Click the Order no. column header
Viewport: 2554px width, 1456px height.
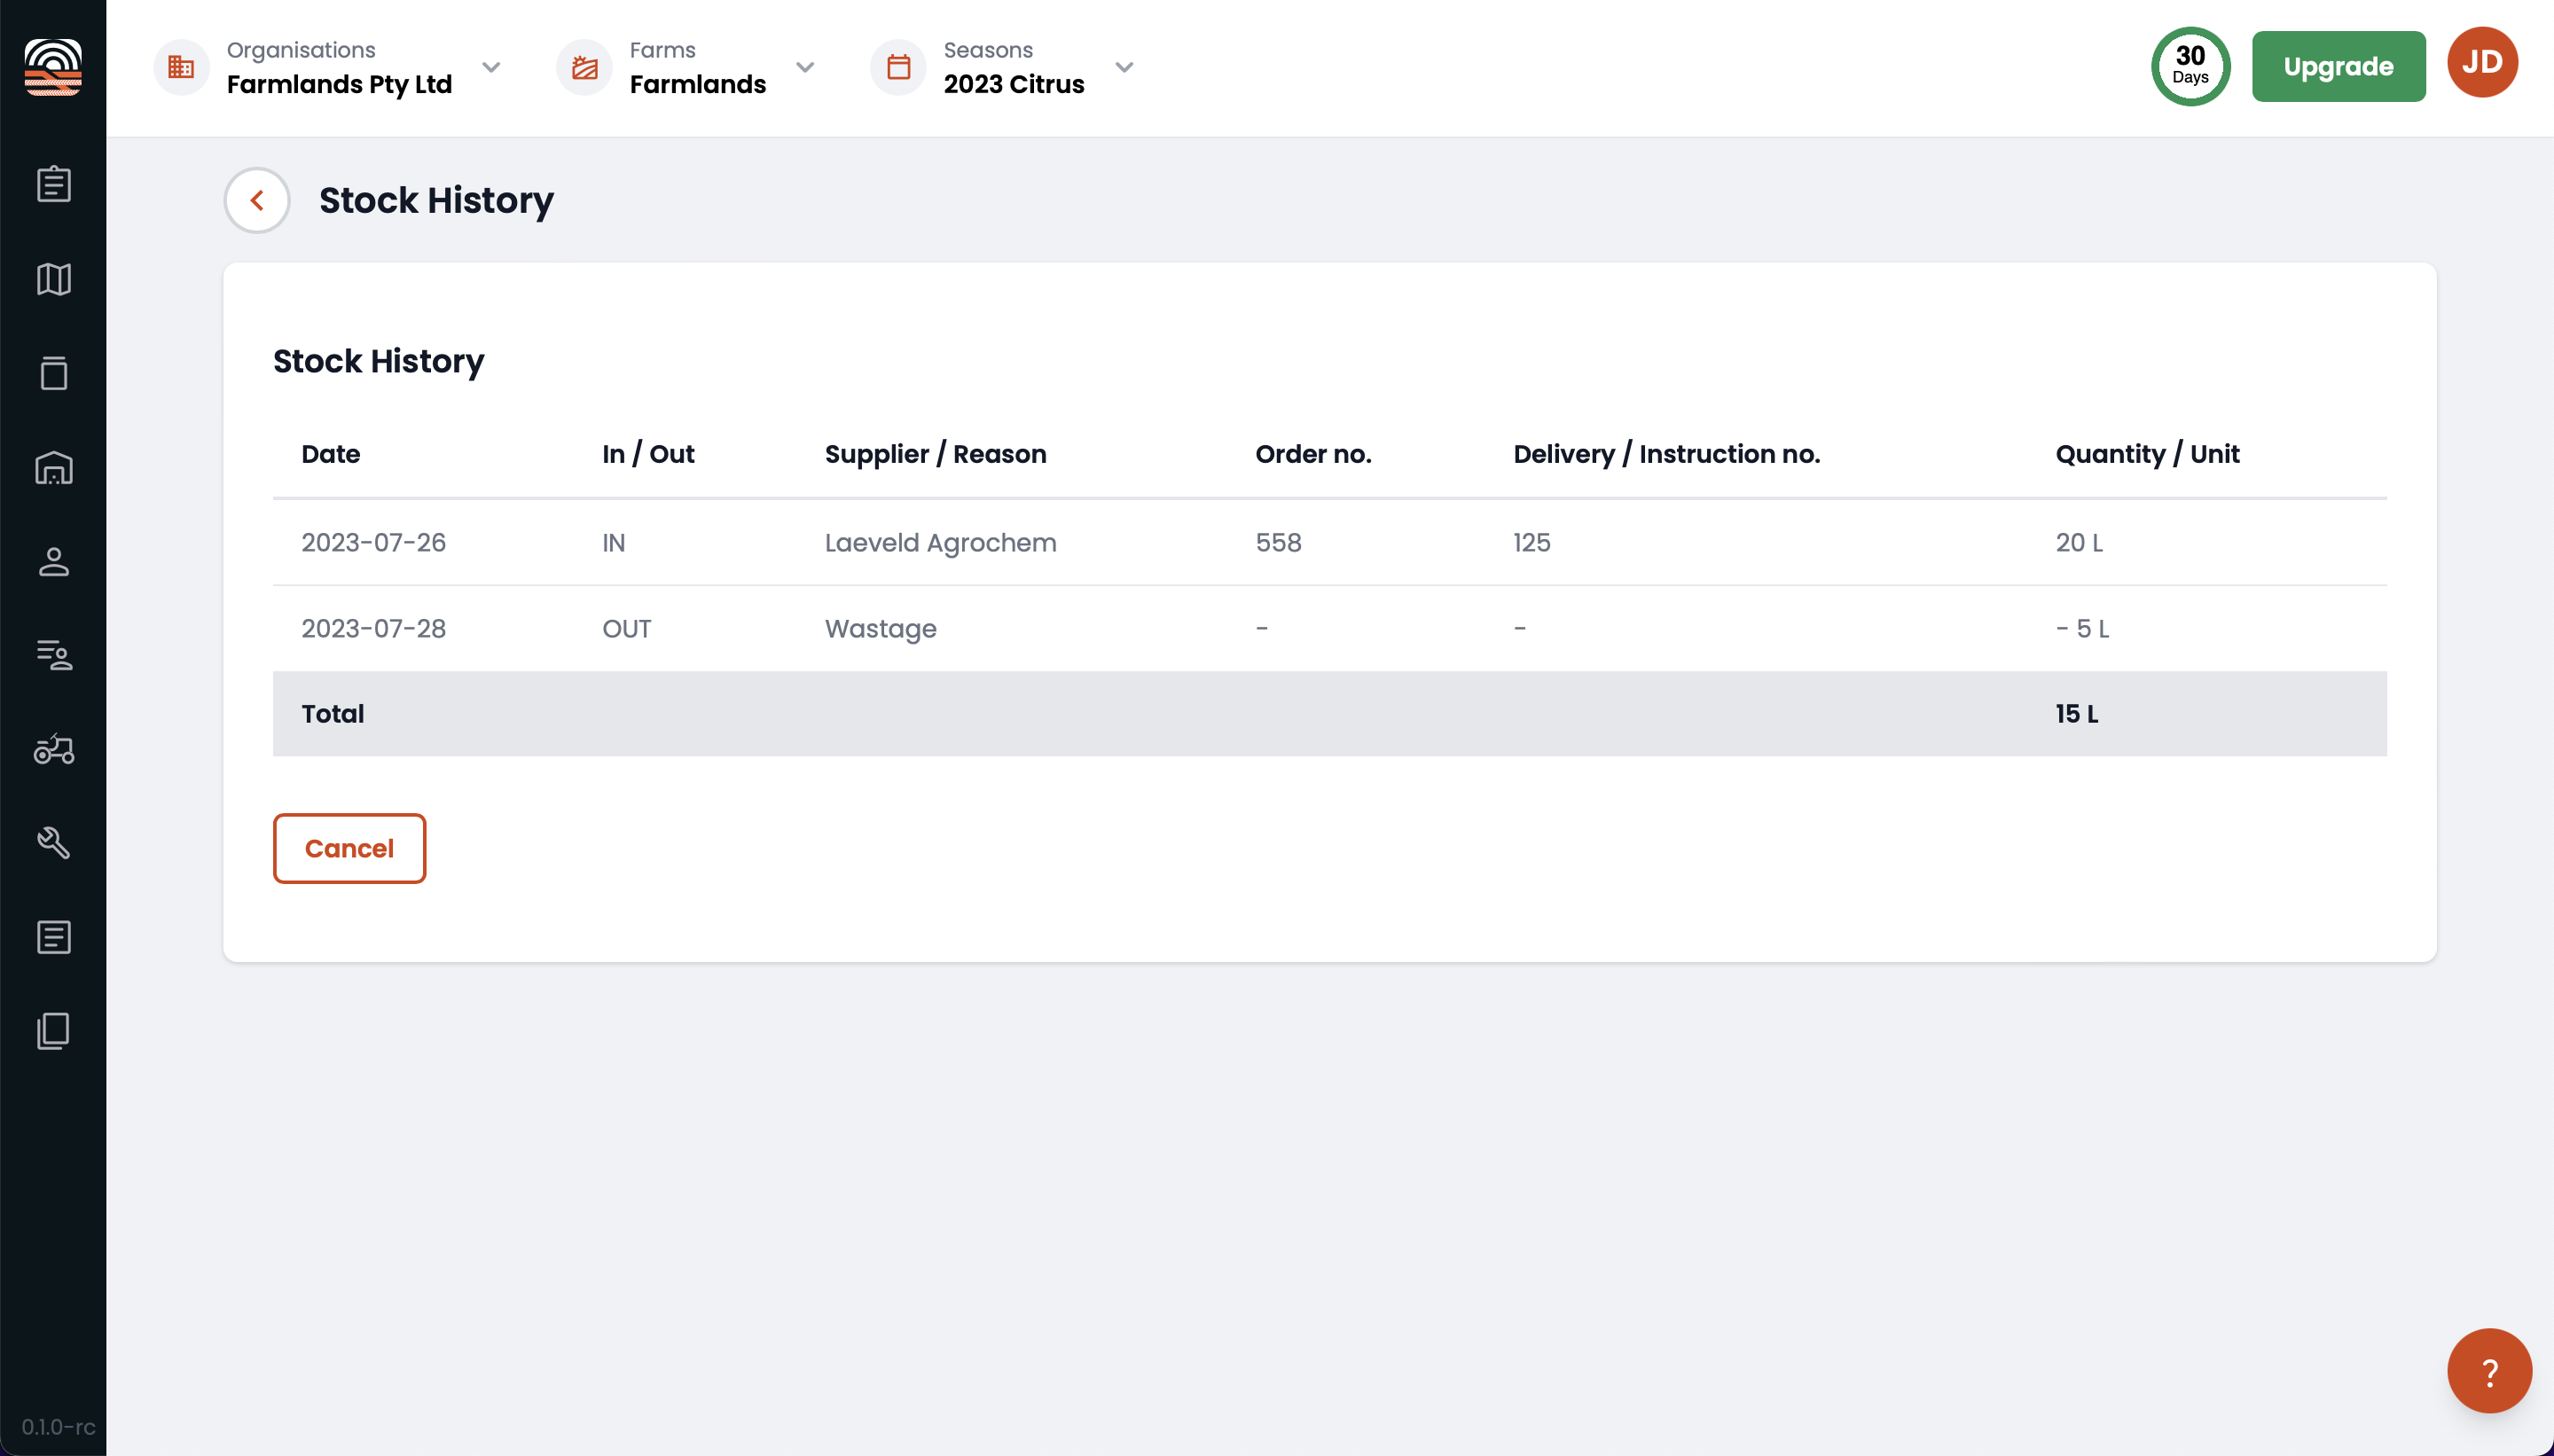pos(1313,454)
